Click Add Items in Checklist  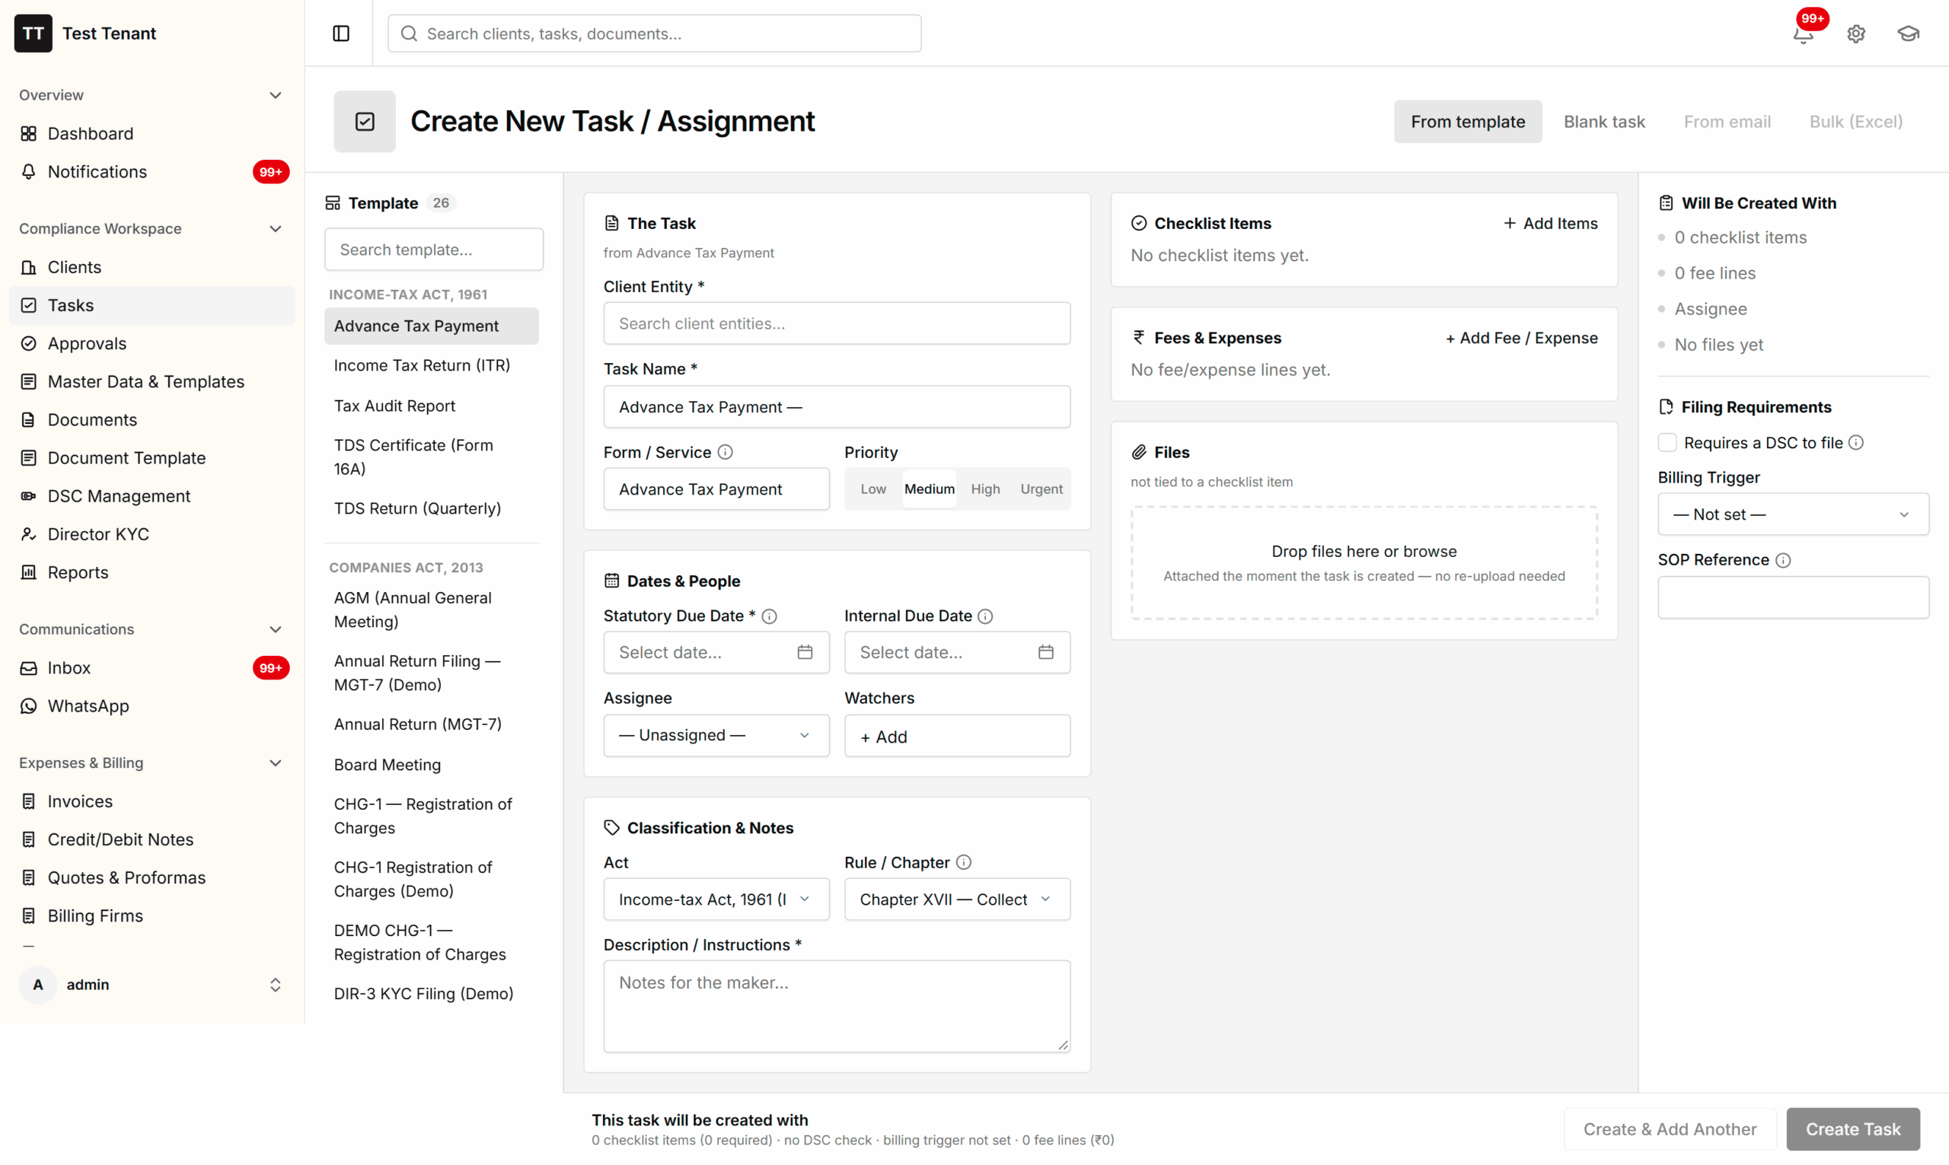[1550, 224]
